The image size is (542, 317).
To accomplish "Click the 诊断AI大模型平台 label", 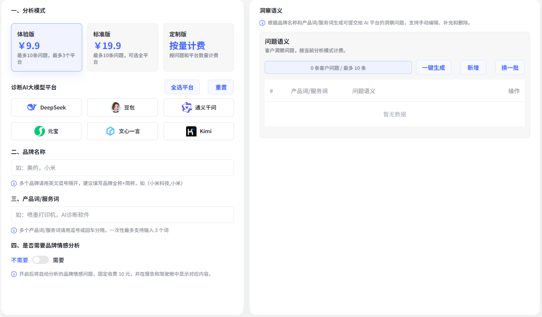I will [x=34, y=87].
